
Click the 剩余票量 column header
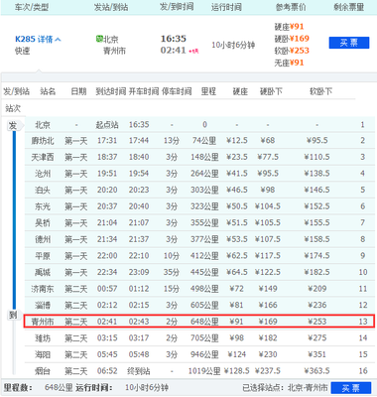click(x=348, y=7)
